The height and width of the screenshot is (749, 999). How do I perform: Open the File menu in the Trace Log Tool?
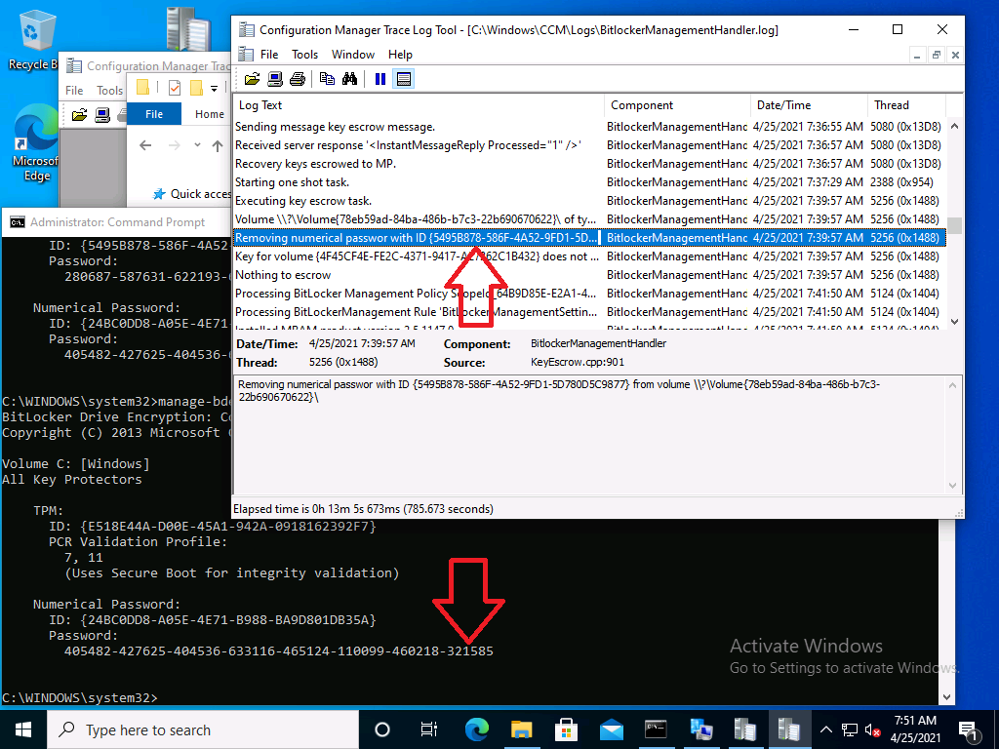pyautogui.click(x=269, y=55)
